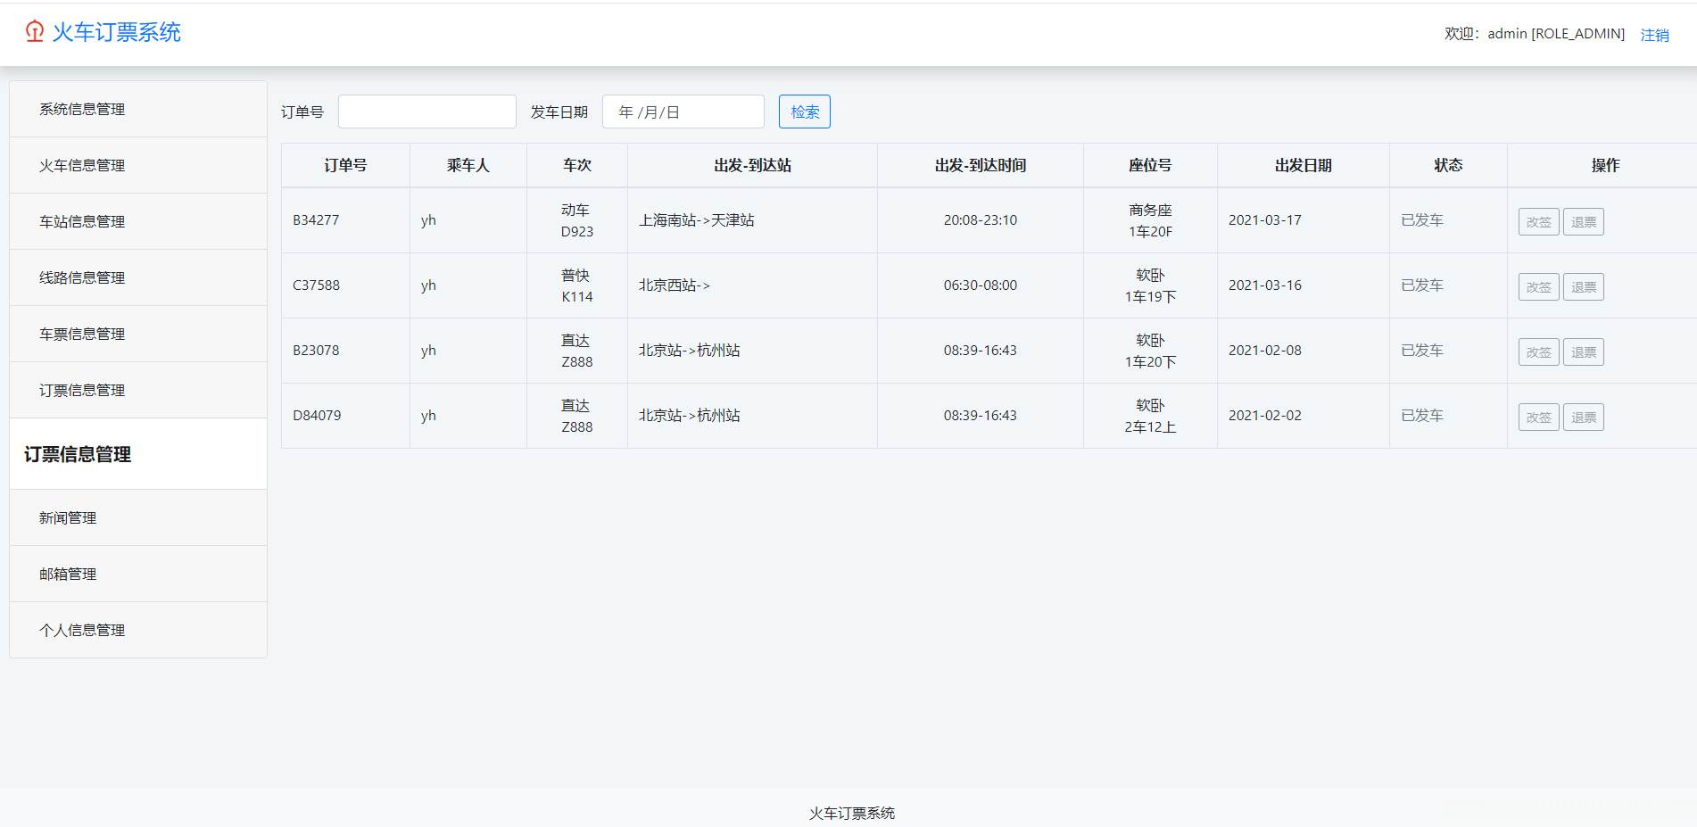The height and width of the screenshot is (827, 1697).
Task: Go to 车站信息管理 menu item
Action: [82, 221]
